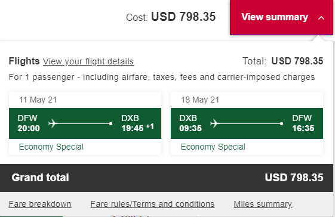The image size is (335, 217).
Task: Click the DXB 09:35 return departure time
Action: [x=190, y=128]
